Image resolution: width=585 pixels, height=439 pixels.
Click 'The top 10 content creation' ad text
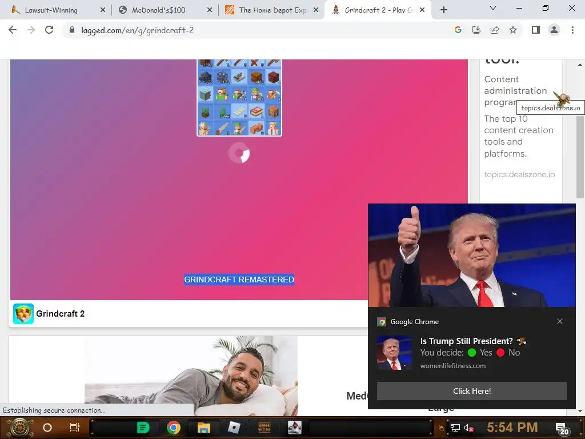click(519, 136)
